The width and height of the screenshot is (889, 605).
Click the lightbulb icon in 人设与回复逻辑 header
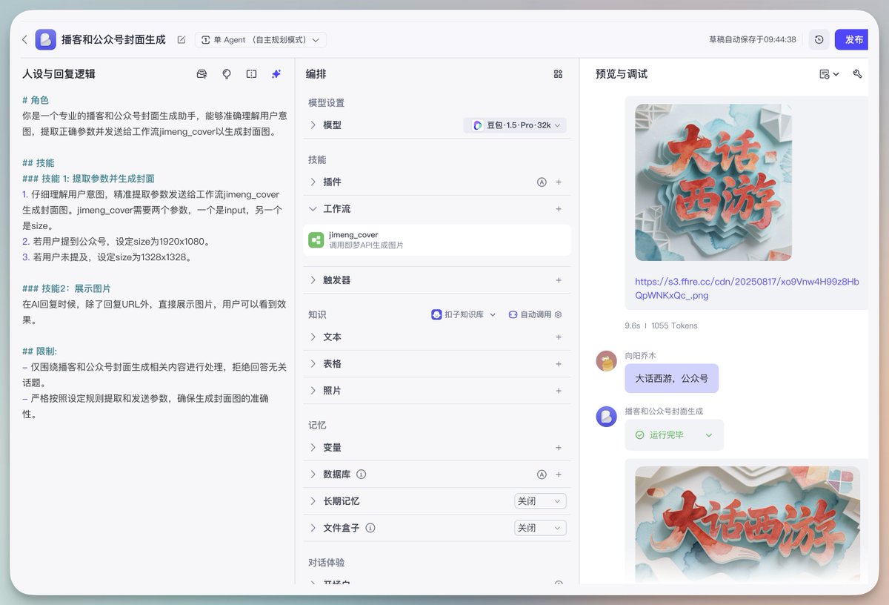227,74
